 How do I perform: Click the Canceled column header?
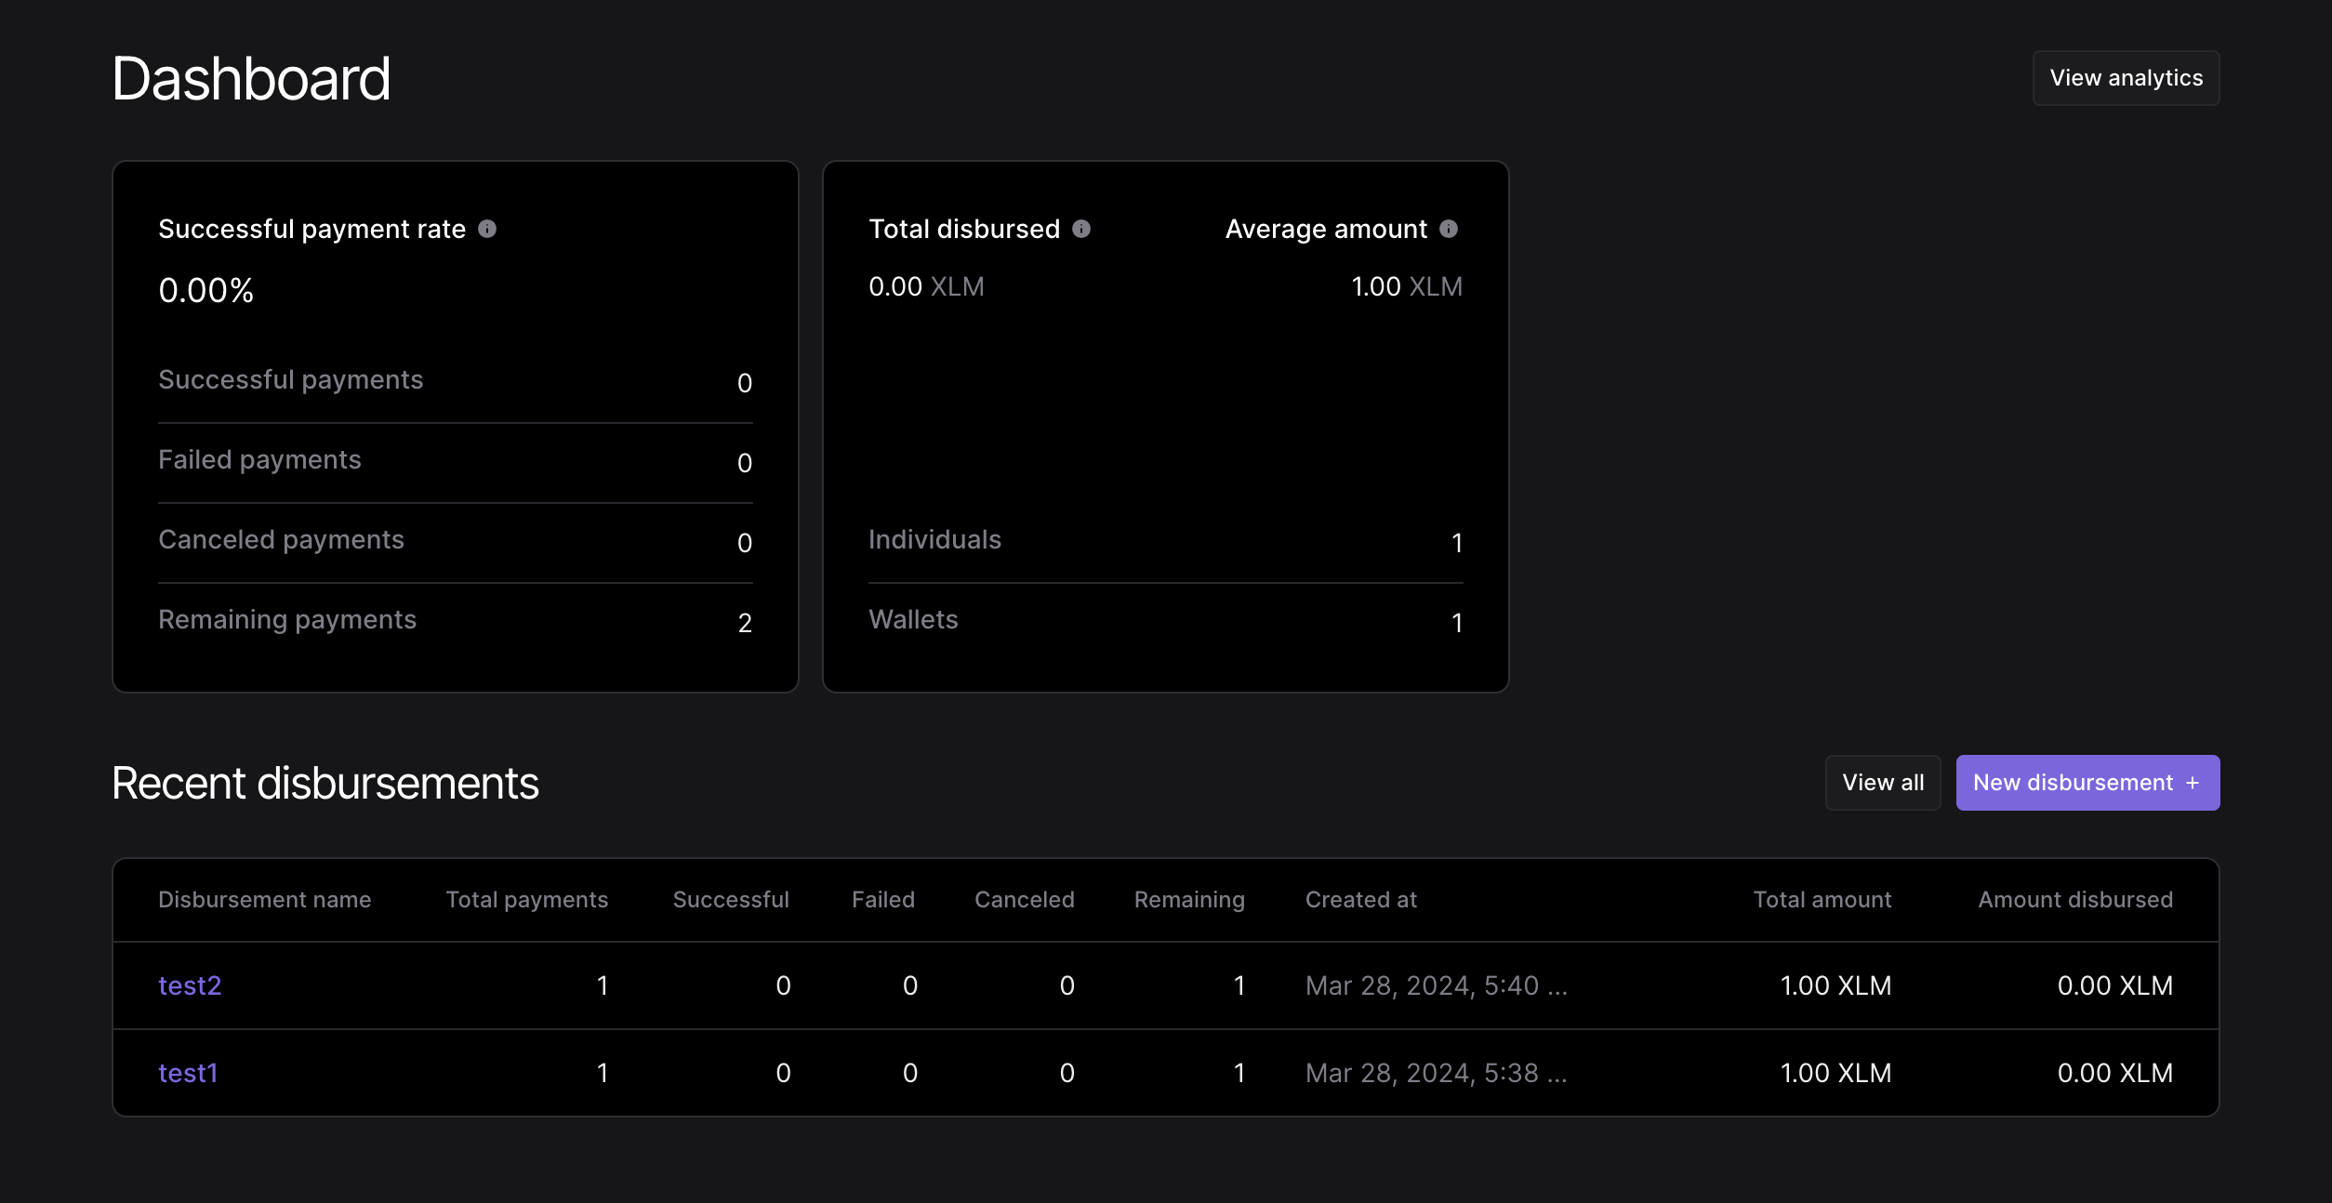(x=1024, y=899)
